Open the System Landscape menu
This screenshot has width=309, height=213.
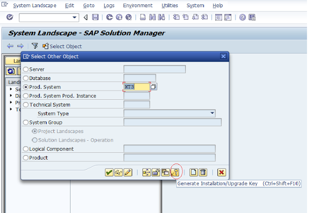35,5
